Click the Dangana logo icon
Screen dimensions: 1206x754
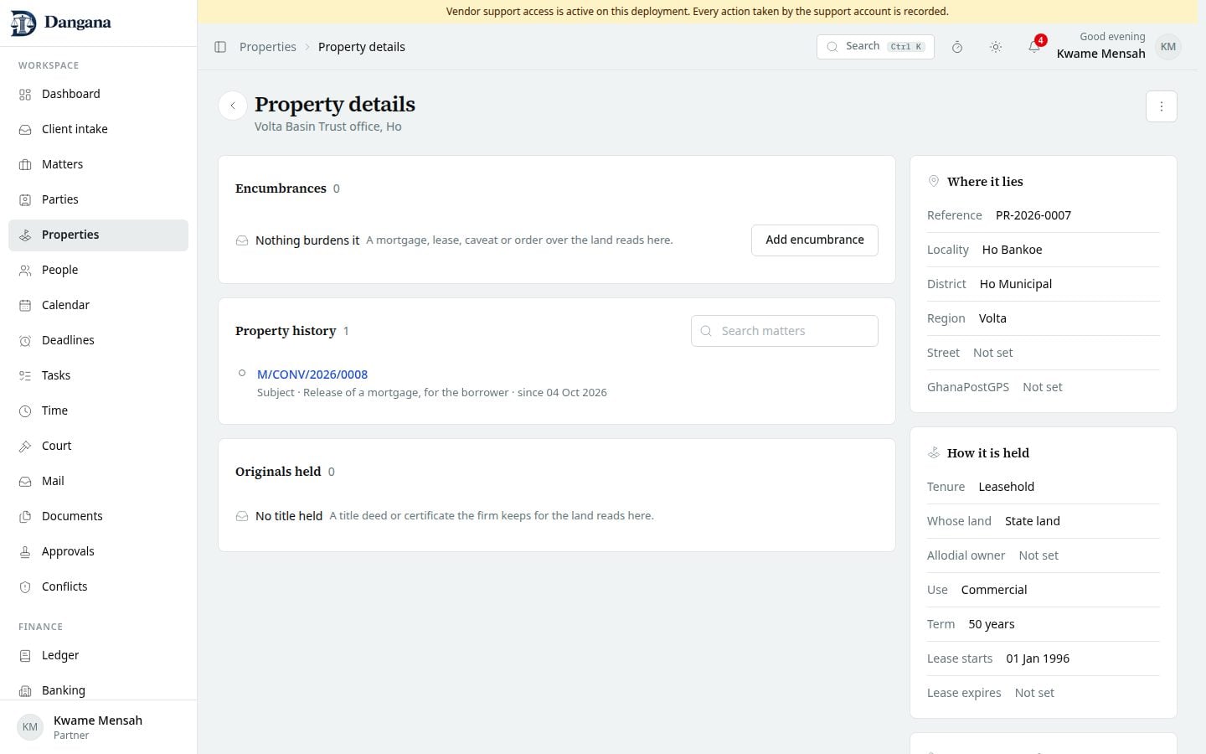tap(23, 23)
